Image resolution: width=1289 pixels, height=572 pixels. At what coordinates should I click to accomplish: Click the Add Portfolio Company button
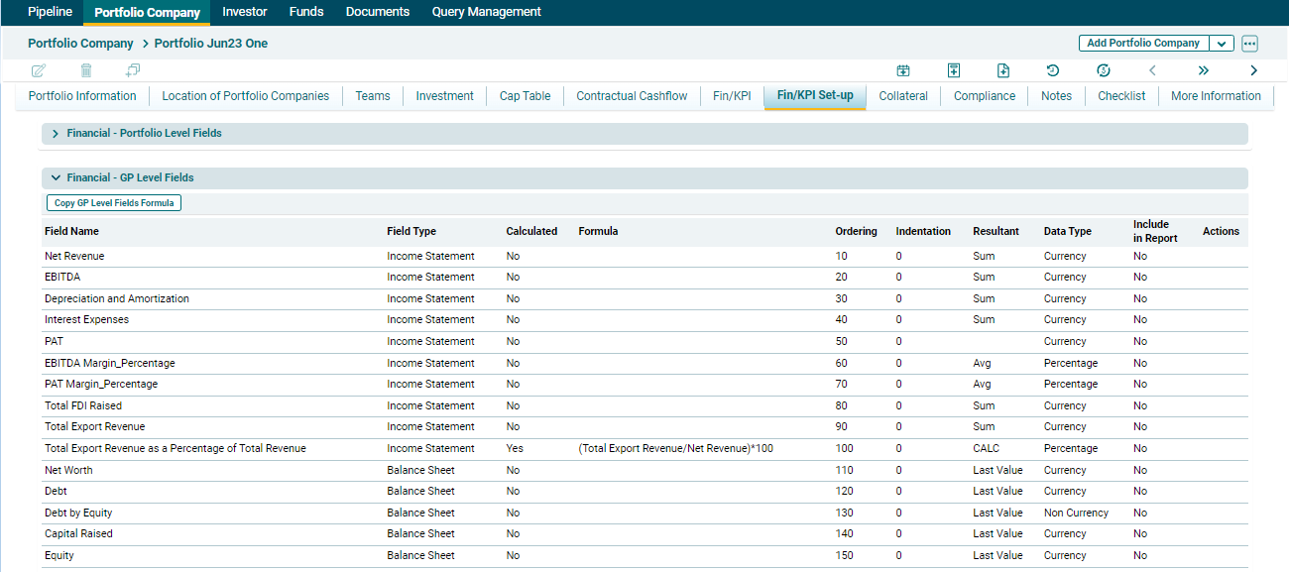1143,44
